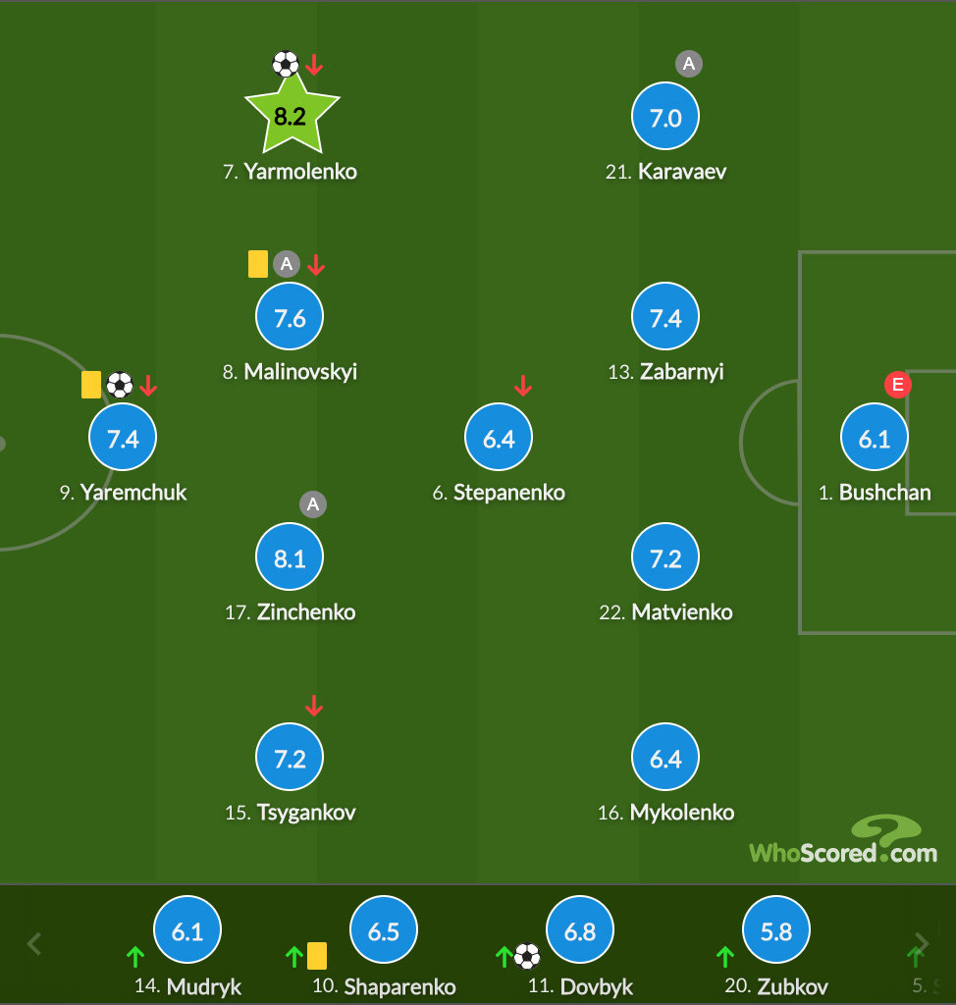
Task: Click the red substitution arrow above Stepanenko
Action: click(x=523, y=385)
